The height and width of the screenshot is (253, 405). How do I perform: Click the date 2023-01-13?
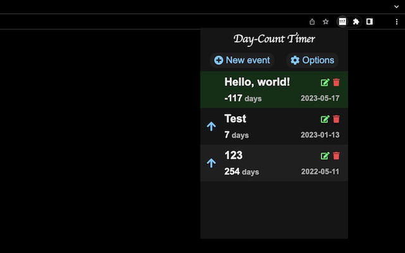tap(320, 135)
